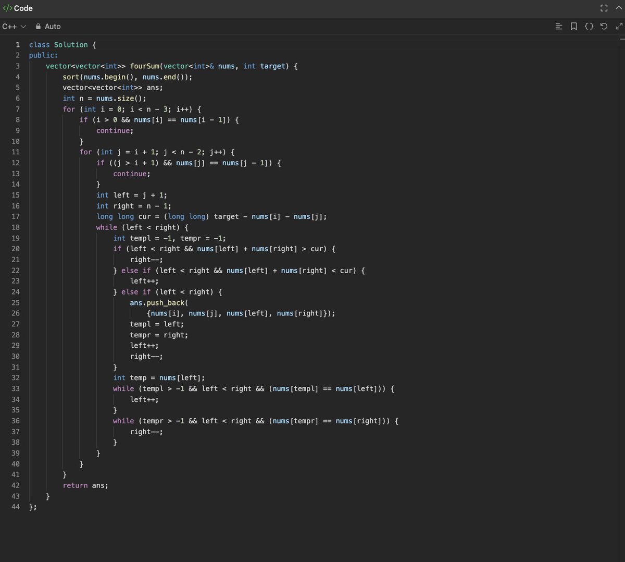Click the fourSum function name
The image size is (625, 562).
click(x=145, y=66)
